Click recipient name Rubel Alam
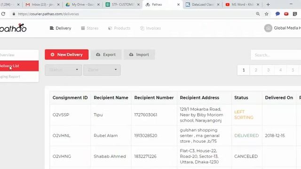 [x=106, y=136]
